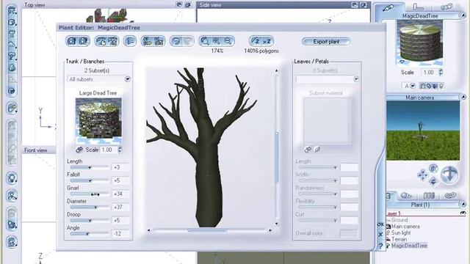Click the leaf icon under Subset material

(318, 149)
